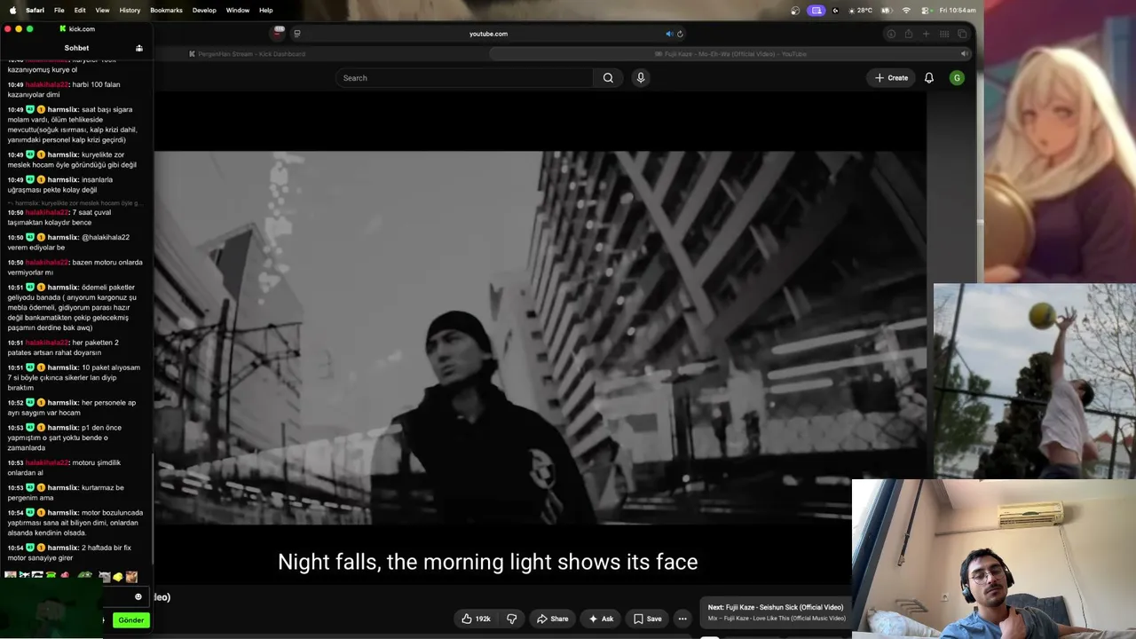This screenshot has height=639, width=1136.
Task: Click the Ask button below the video
Action: [x=601, y=619]
